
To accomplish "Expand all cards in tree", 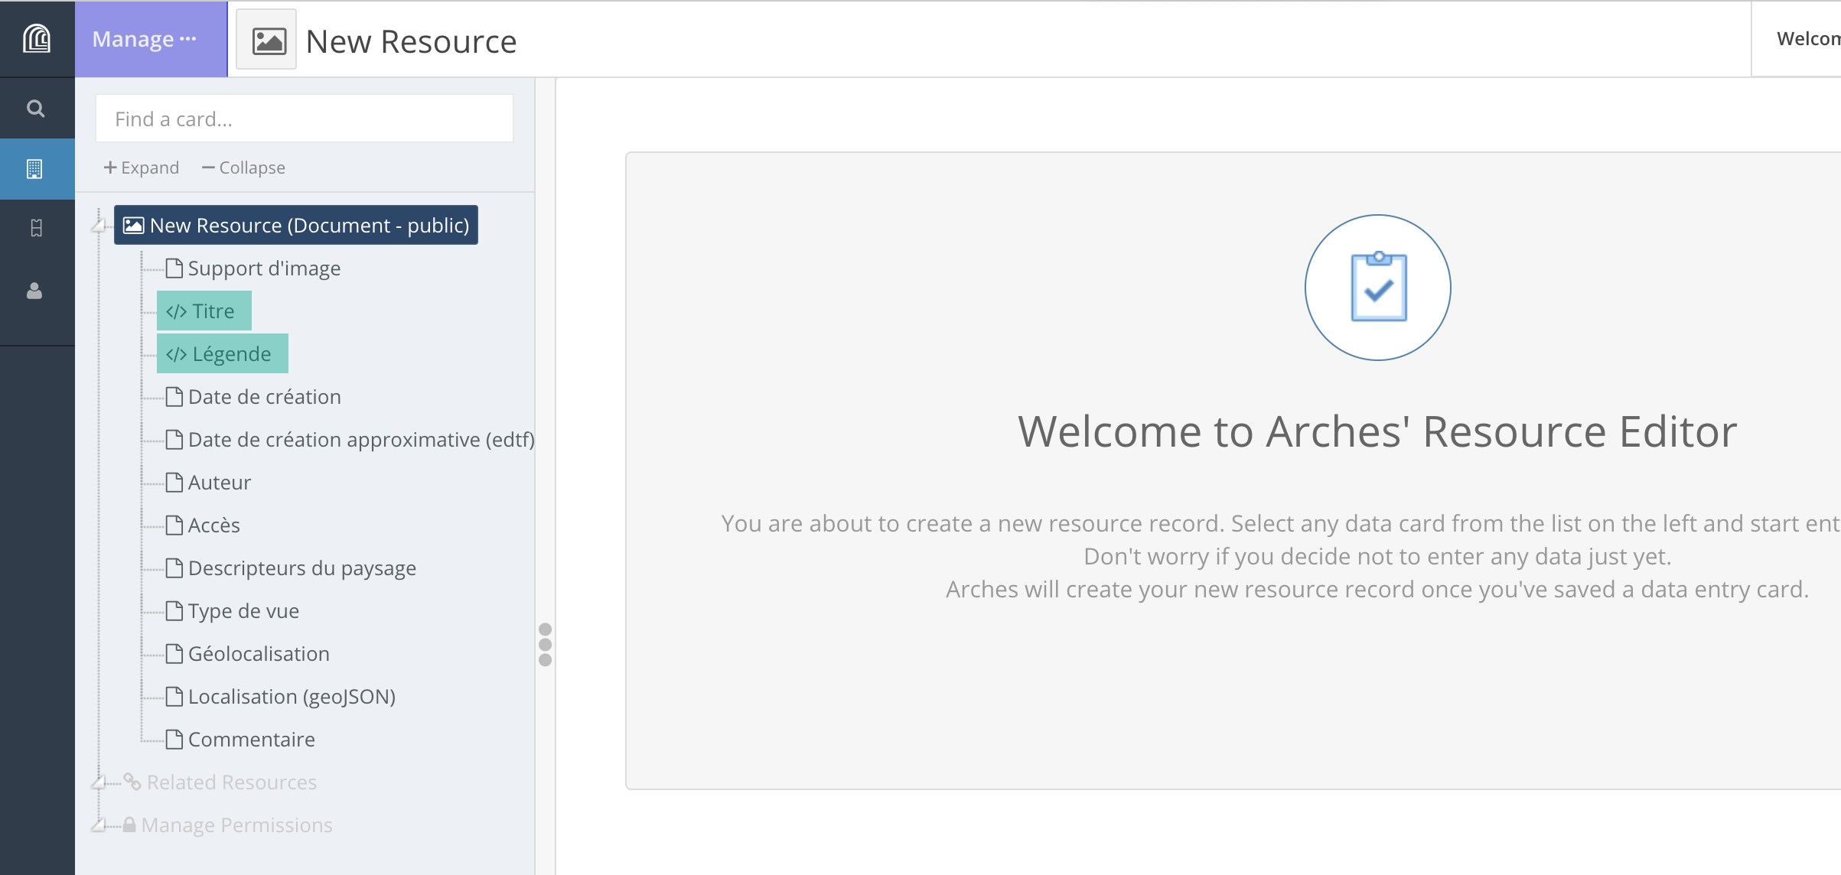I will coord(142,168).
